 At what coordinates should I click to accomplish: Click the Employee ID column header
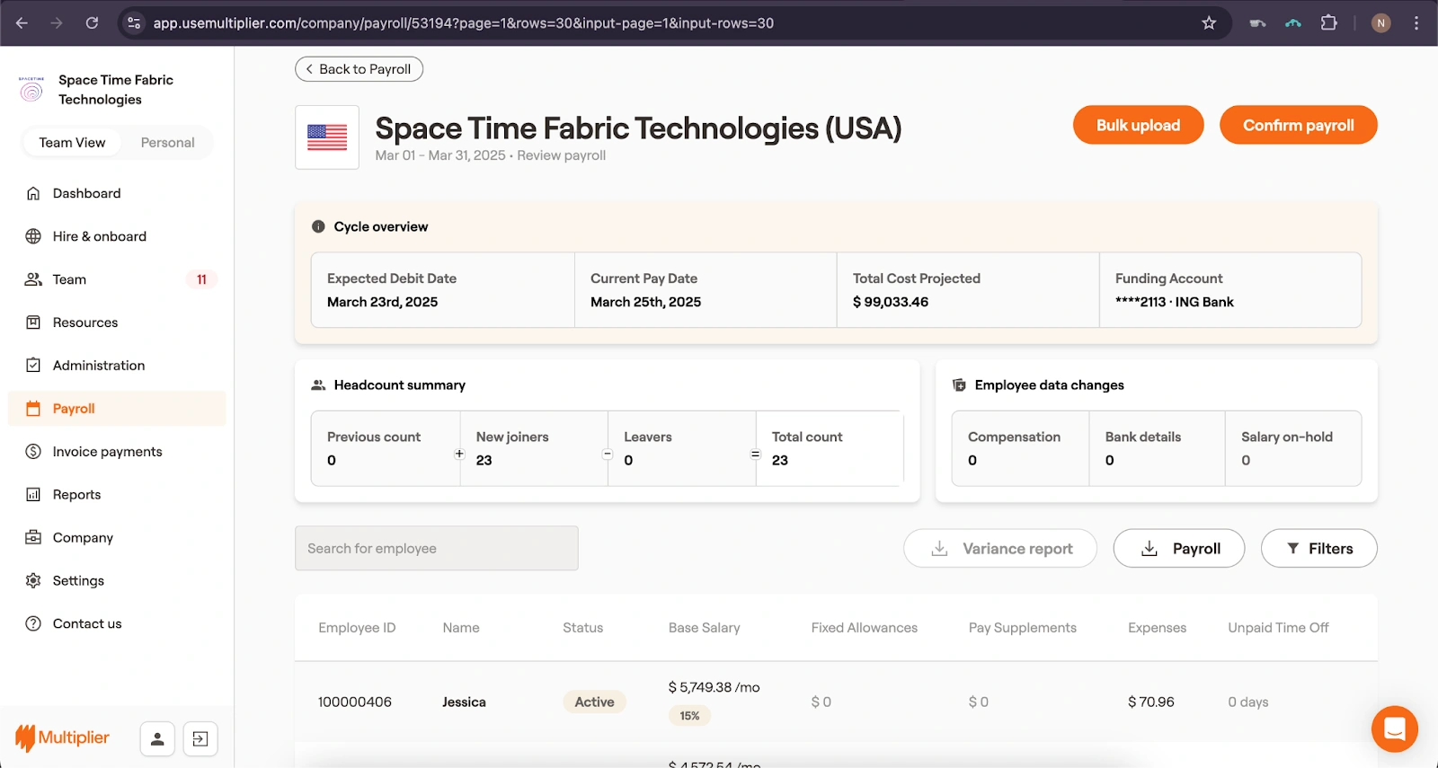pos(357,628)
